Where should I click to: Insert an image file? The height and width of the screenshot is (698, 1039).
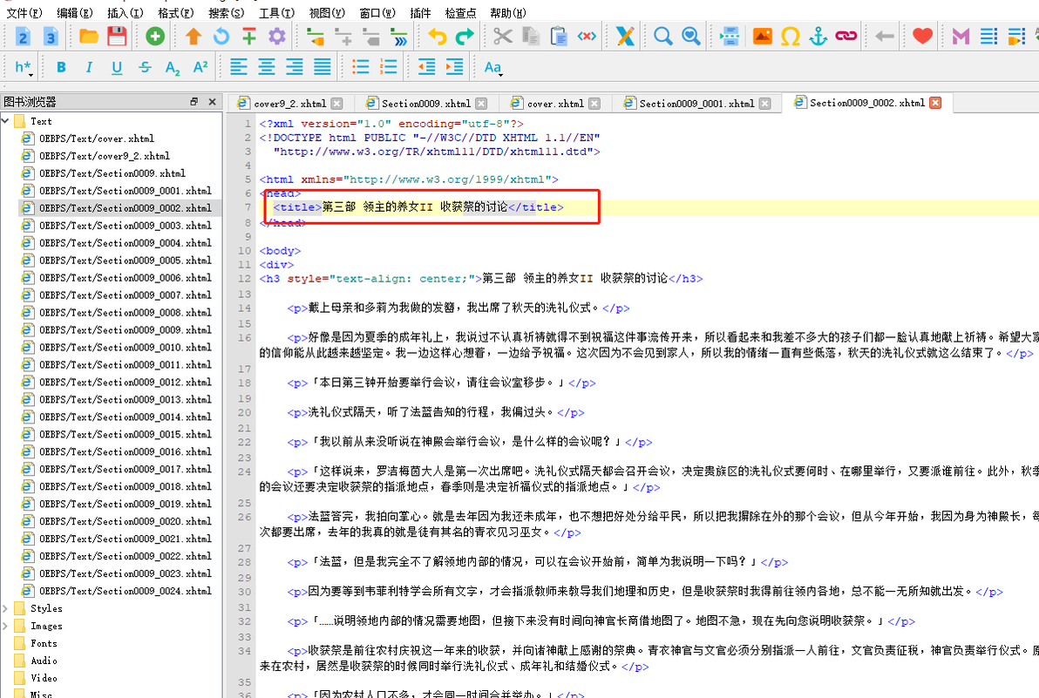[x=763, y=37]
